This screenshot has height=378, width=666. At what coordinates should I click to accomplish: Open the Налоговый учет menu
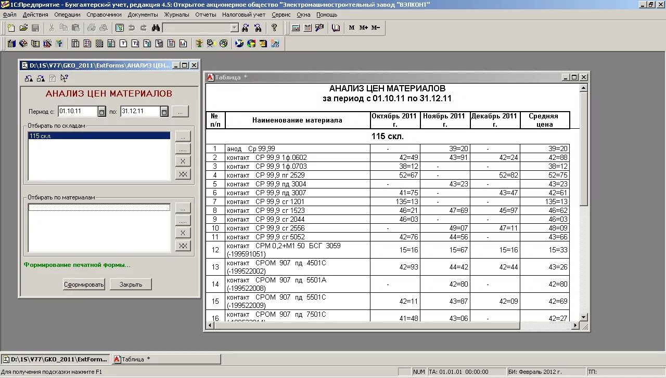click(244, 15)
